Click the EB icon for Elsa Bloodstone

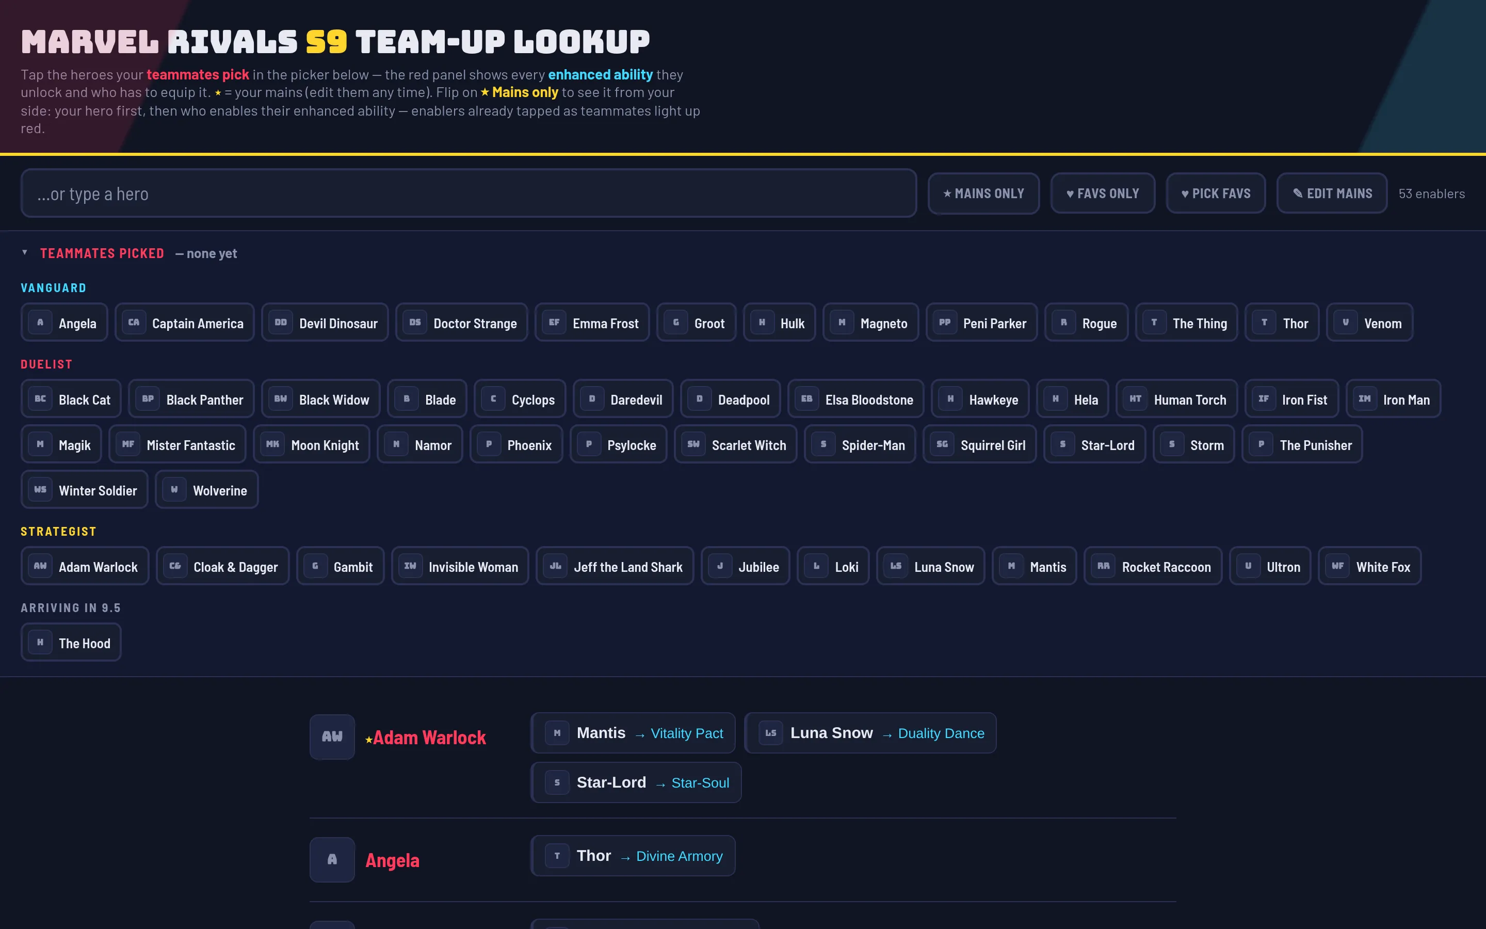807,399
